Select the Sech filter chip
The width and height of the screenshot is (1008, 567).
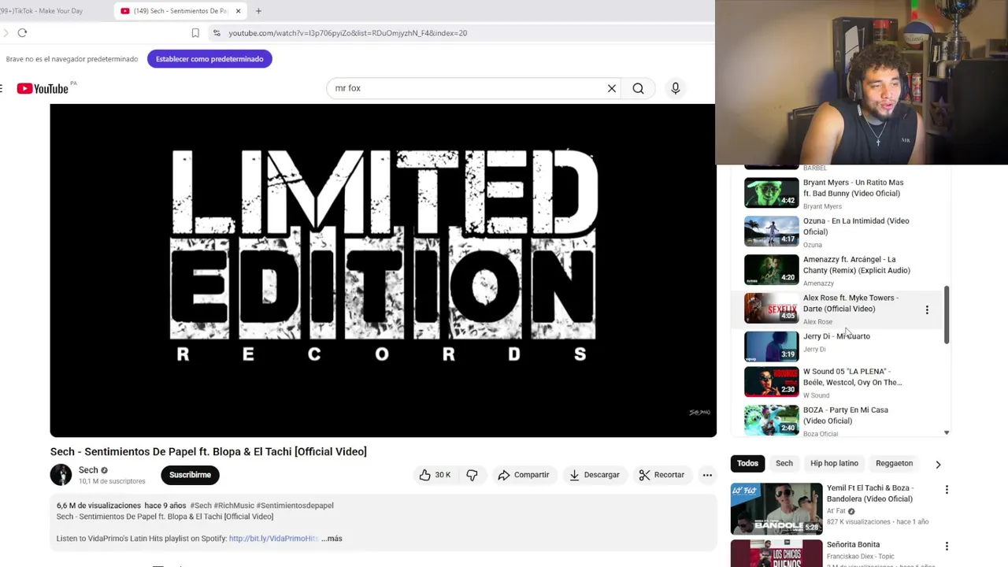coord(784,464)
